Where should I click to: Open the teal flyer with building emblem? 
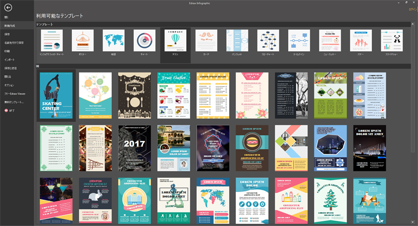(x=134, y=201)
